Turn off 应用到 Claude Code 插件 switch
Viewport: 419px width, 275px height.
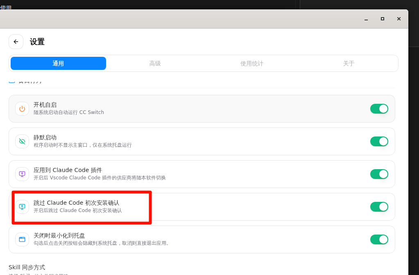pyautogui.click(x=379, y=174)
